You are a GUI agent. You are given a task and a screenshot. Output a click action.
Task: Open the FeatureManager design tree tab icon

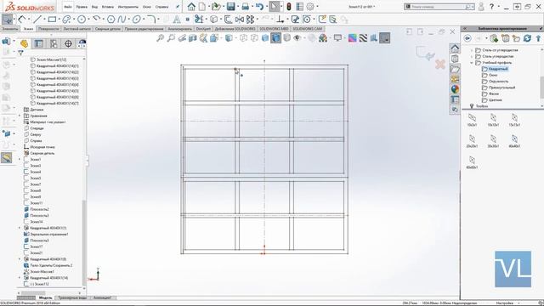coord(24,43)
